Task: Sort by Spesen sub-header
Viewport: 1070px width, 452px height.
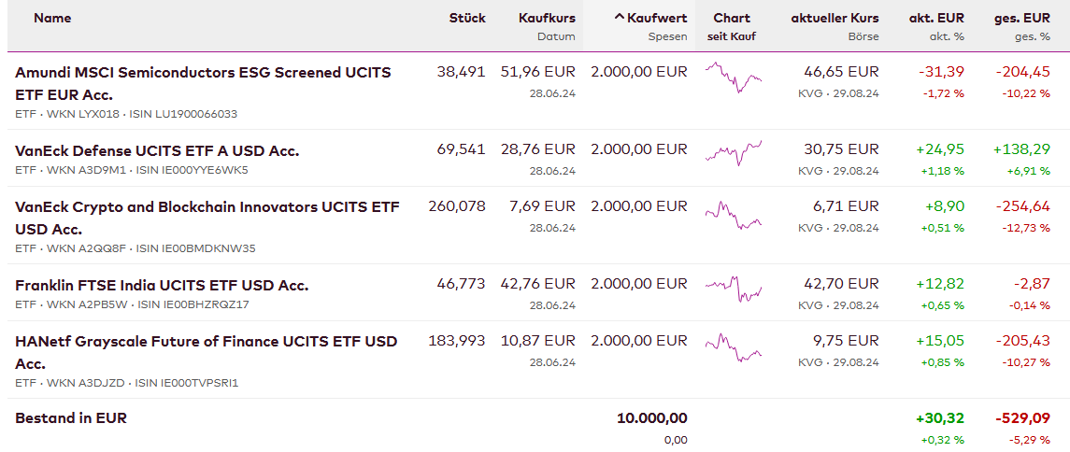Action: (x=667, y=36)
